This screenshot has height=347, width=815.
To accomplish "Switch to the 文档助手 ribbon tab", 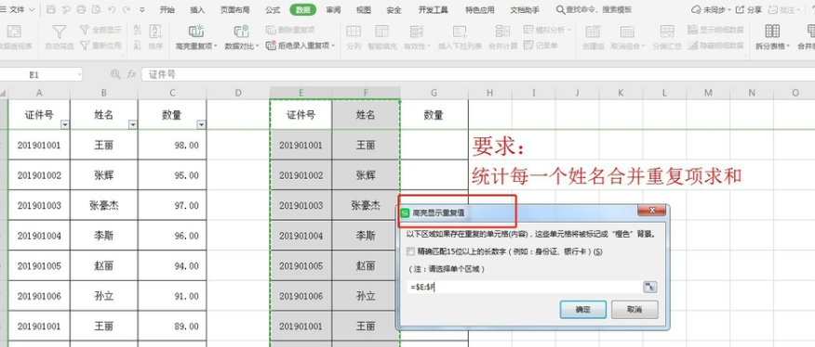I will (x=525, y=10).
